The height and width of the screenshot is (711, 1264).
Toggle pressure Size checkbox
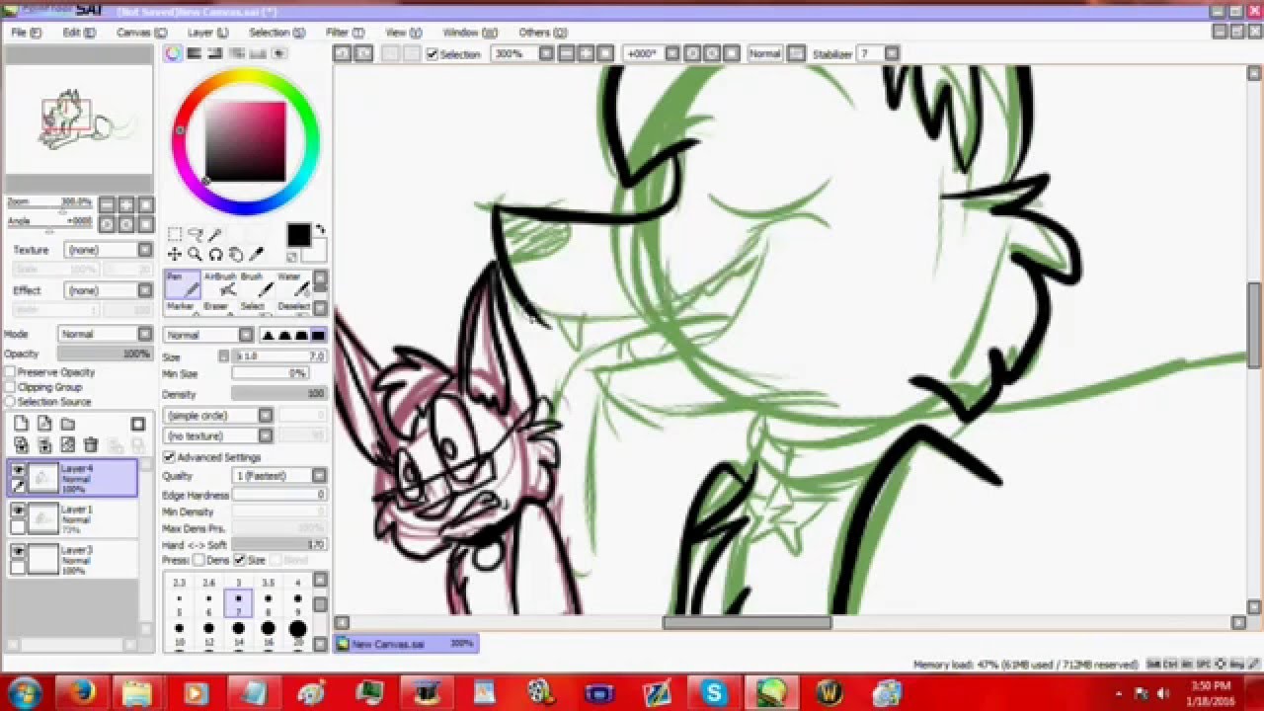coord(239,560)
